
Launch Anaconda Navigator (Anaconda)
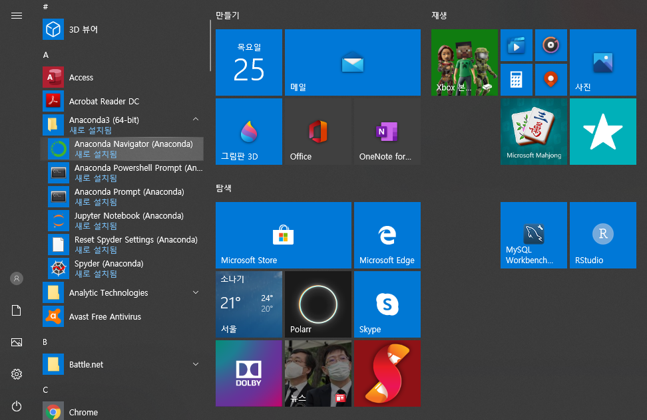point(122,149)
